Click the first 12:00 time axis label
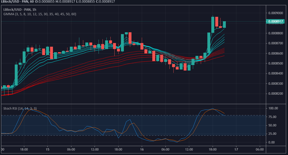The width and height of the screenshot is (288, 155). tap(95, 149)
